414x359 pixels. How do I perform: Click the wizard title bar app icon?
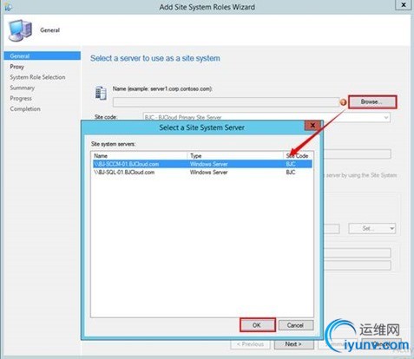[8, 7]
